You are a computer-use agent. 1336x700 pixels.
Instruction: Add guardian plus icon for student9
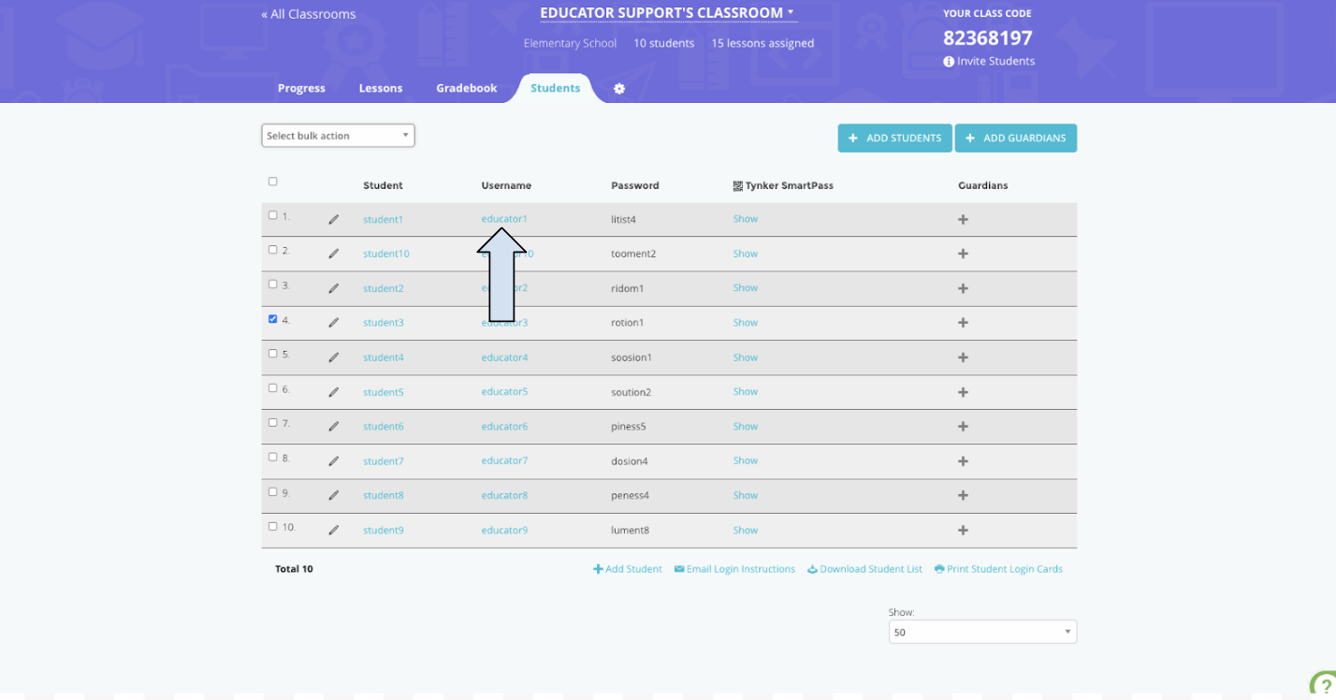[963, 530]
